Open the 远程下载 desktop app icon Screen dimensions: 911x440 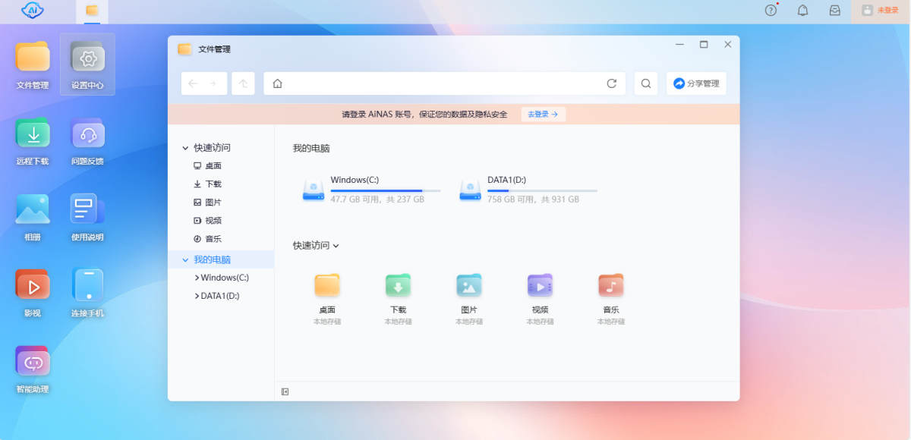pos(33,135)
